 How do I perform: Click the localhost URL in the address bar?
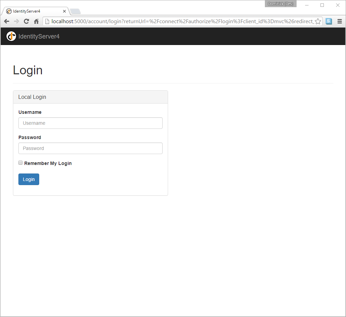182,21
